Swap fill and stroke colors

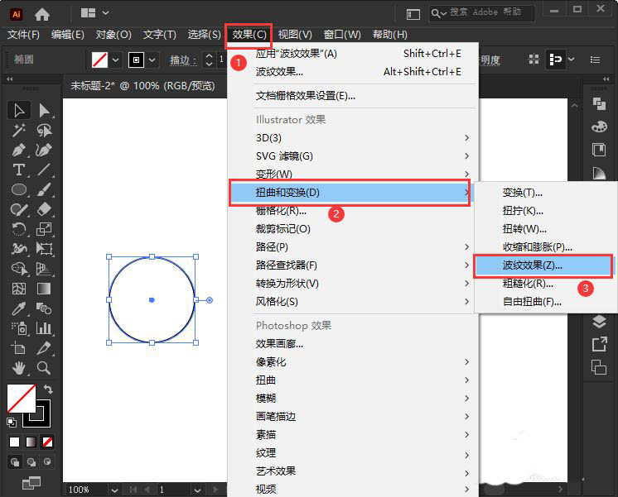[x=47, y=389]
